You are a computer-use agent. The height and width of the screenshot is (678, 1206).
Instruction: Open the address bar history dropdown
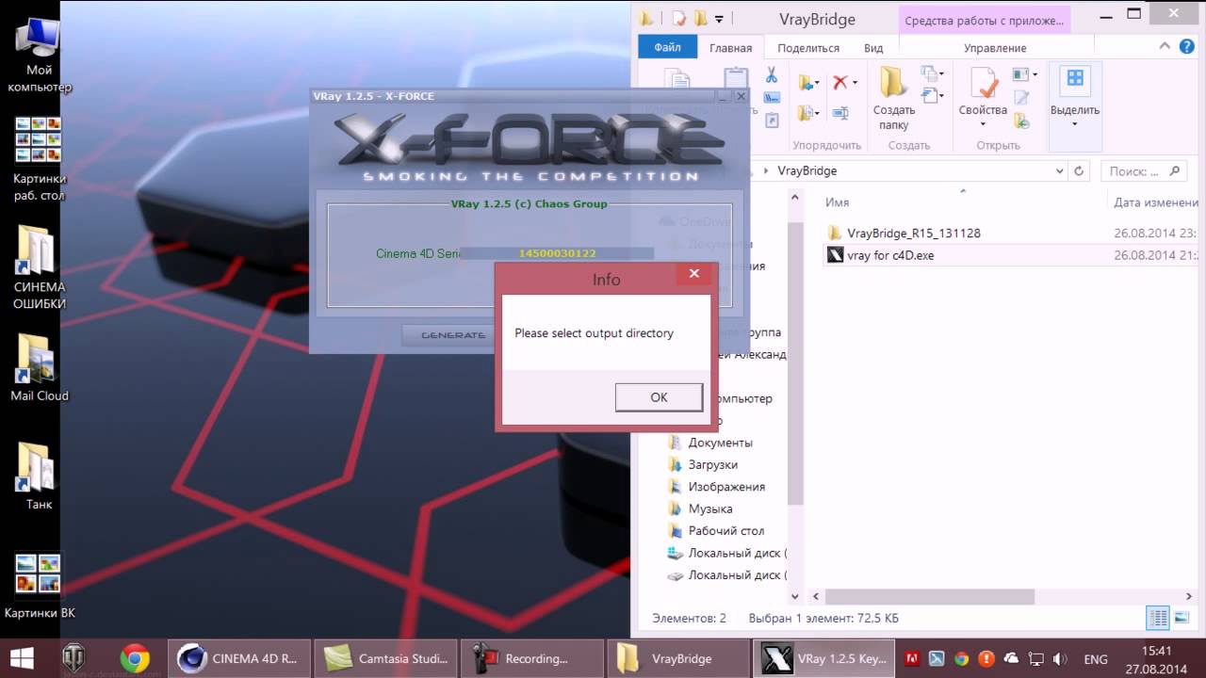[1059, 171]
